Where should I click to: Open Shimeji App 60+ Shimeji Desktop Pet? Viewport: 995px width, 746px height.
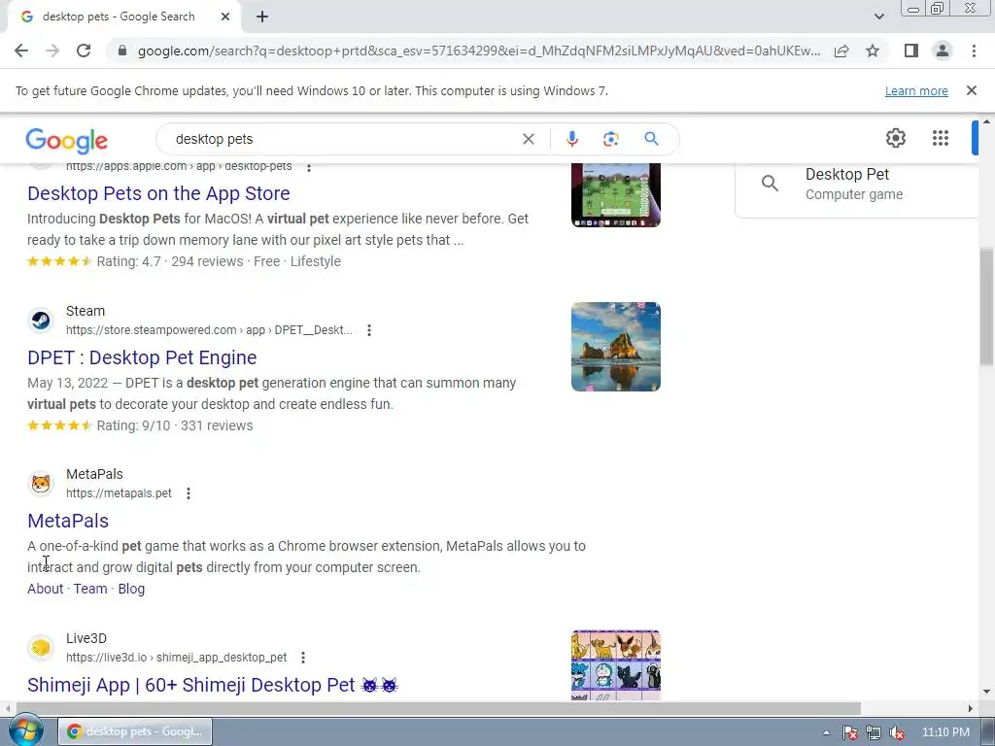(x=213, y=685)
